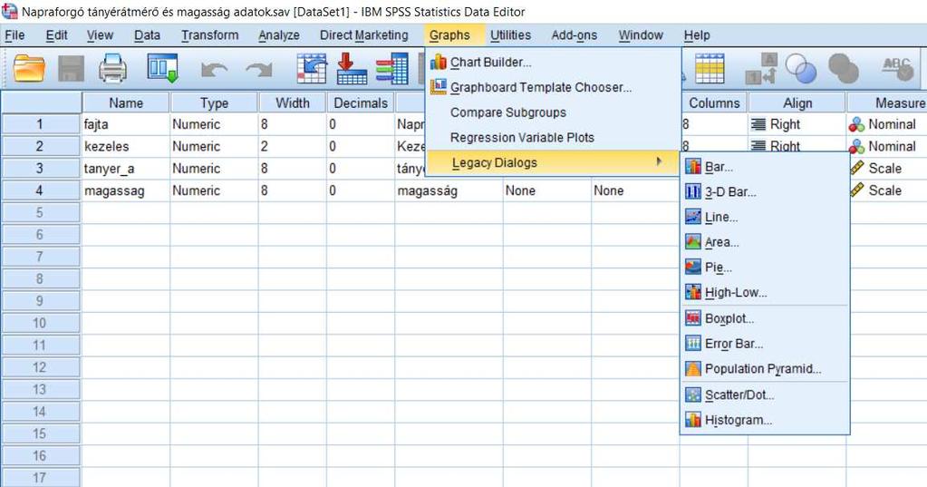Screen dimensions: 927x487
Task: Open the View menu
Action: coord(100,35)
